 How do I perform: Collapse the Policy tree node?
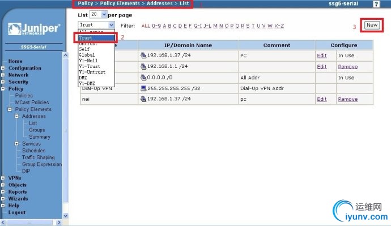tap(3, 89)
